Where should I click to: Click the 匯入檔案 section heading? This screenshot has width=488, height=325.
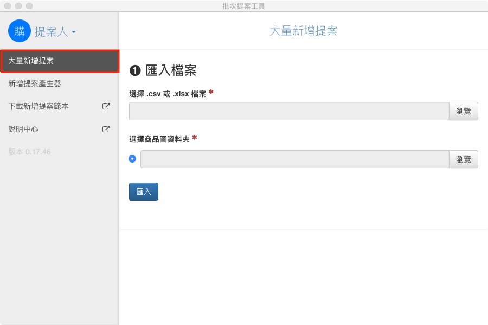coord(171,70)
